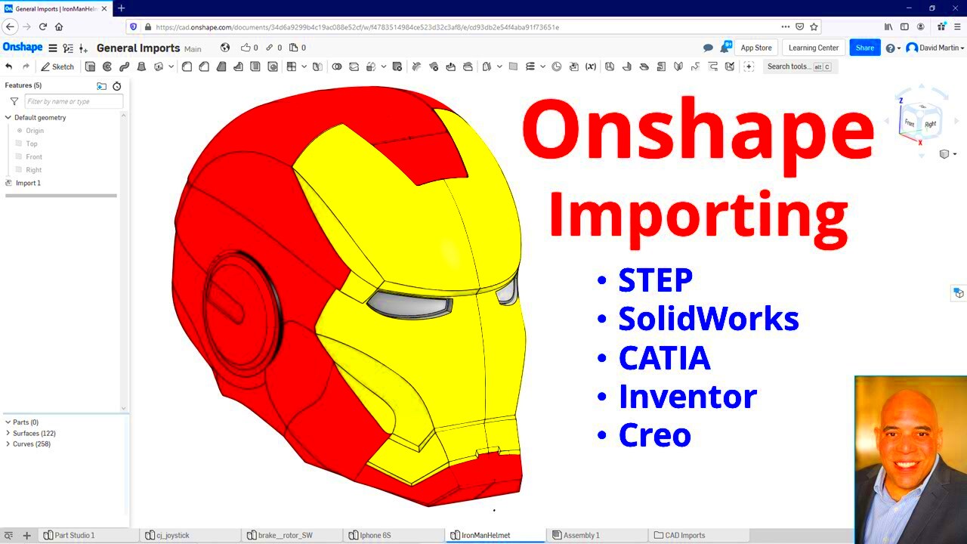The image size is (967, 544).
Task: Select the Revolve tool
Action: [x=107, y=66]
